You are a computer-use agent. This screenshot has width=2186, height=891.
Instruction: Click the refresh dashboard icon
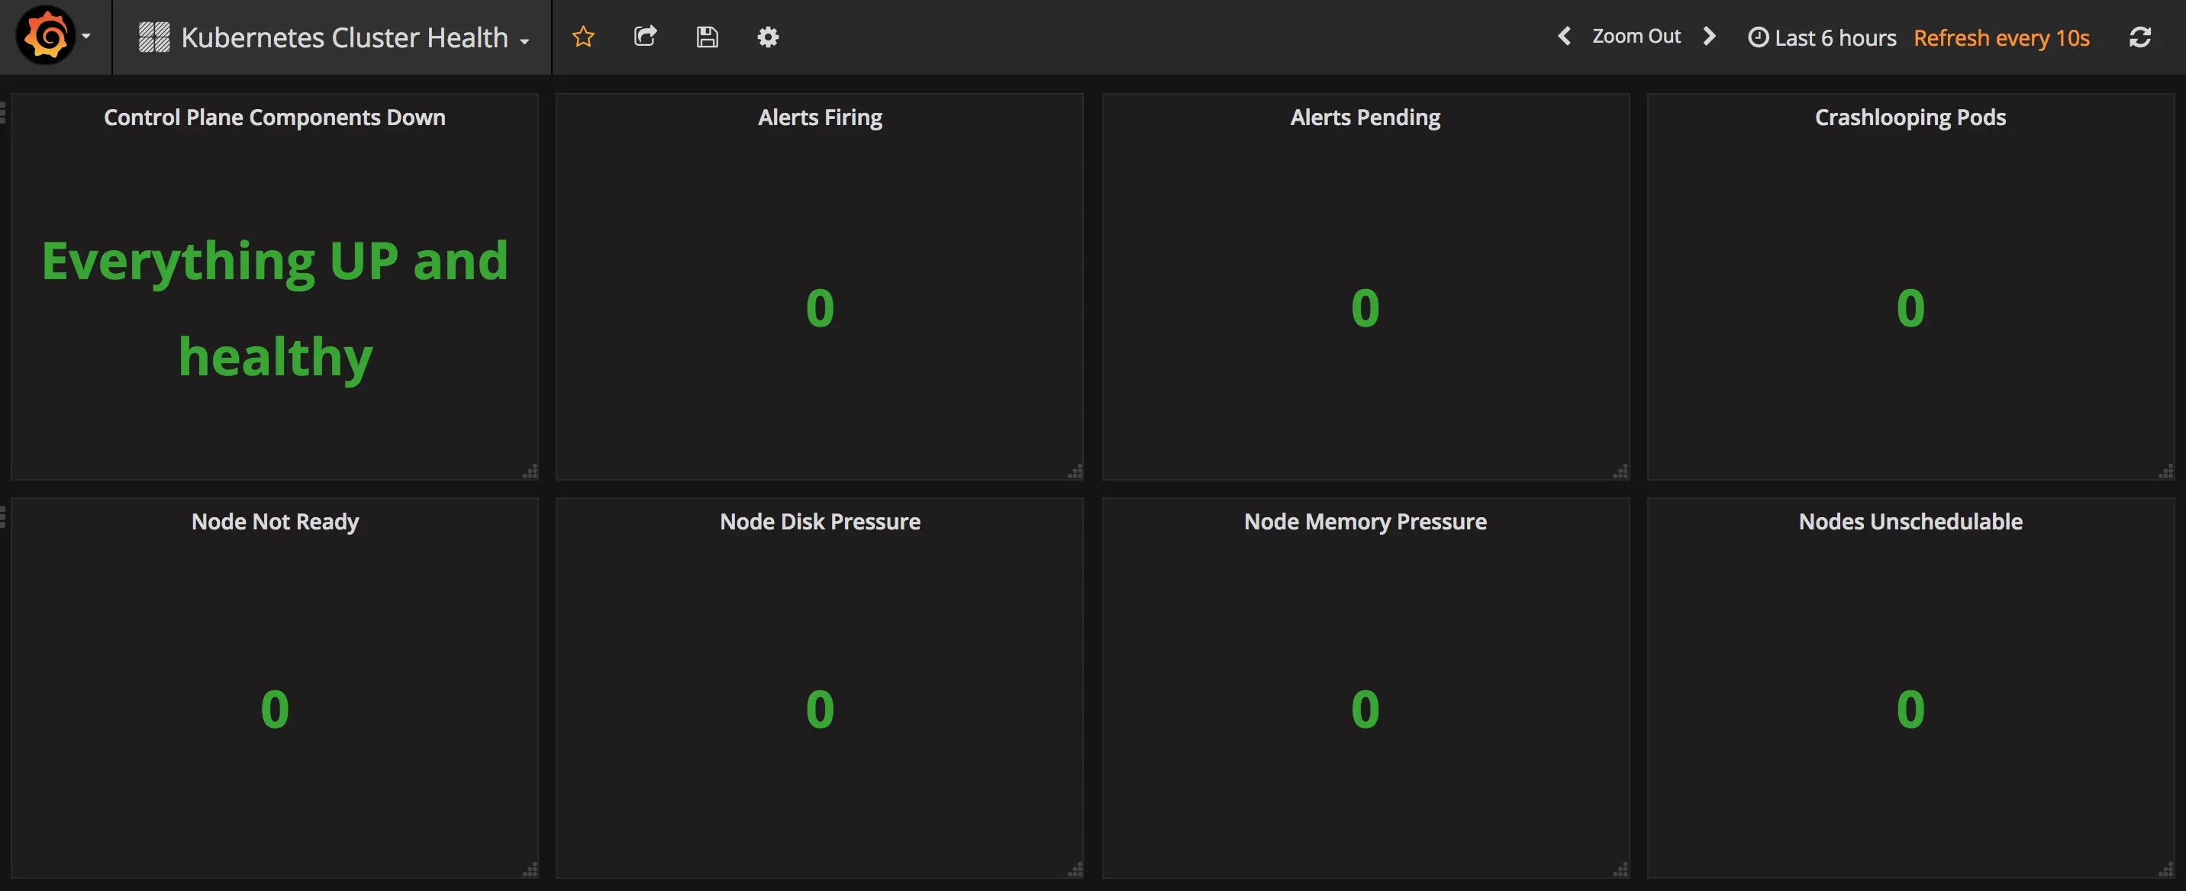click(2139, 37)
